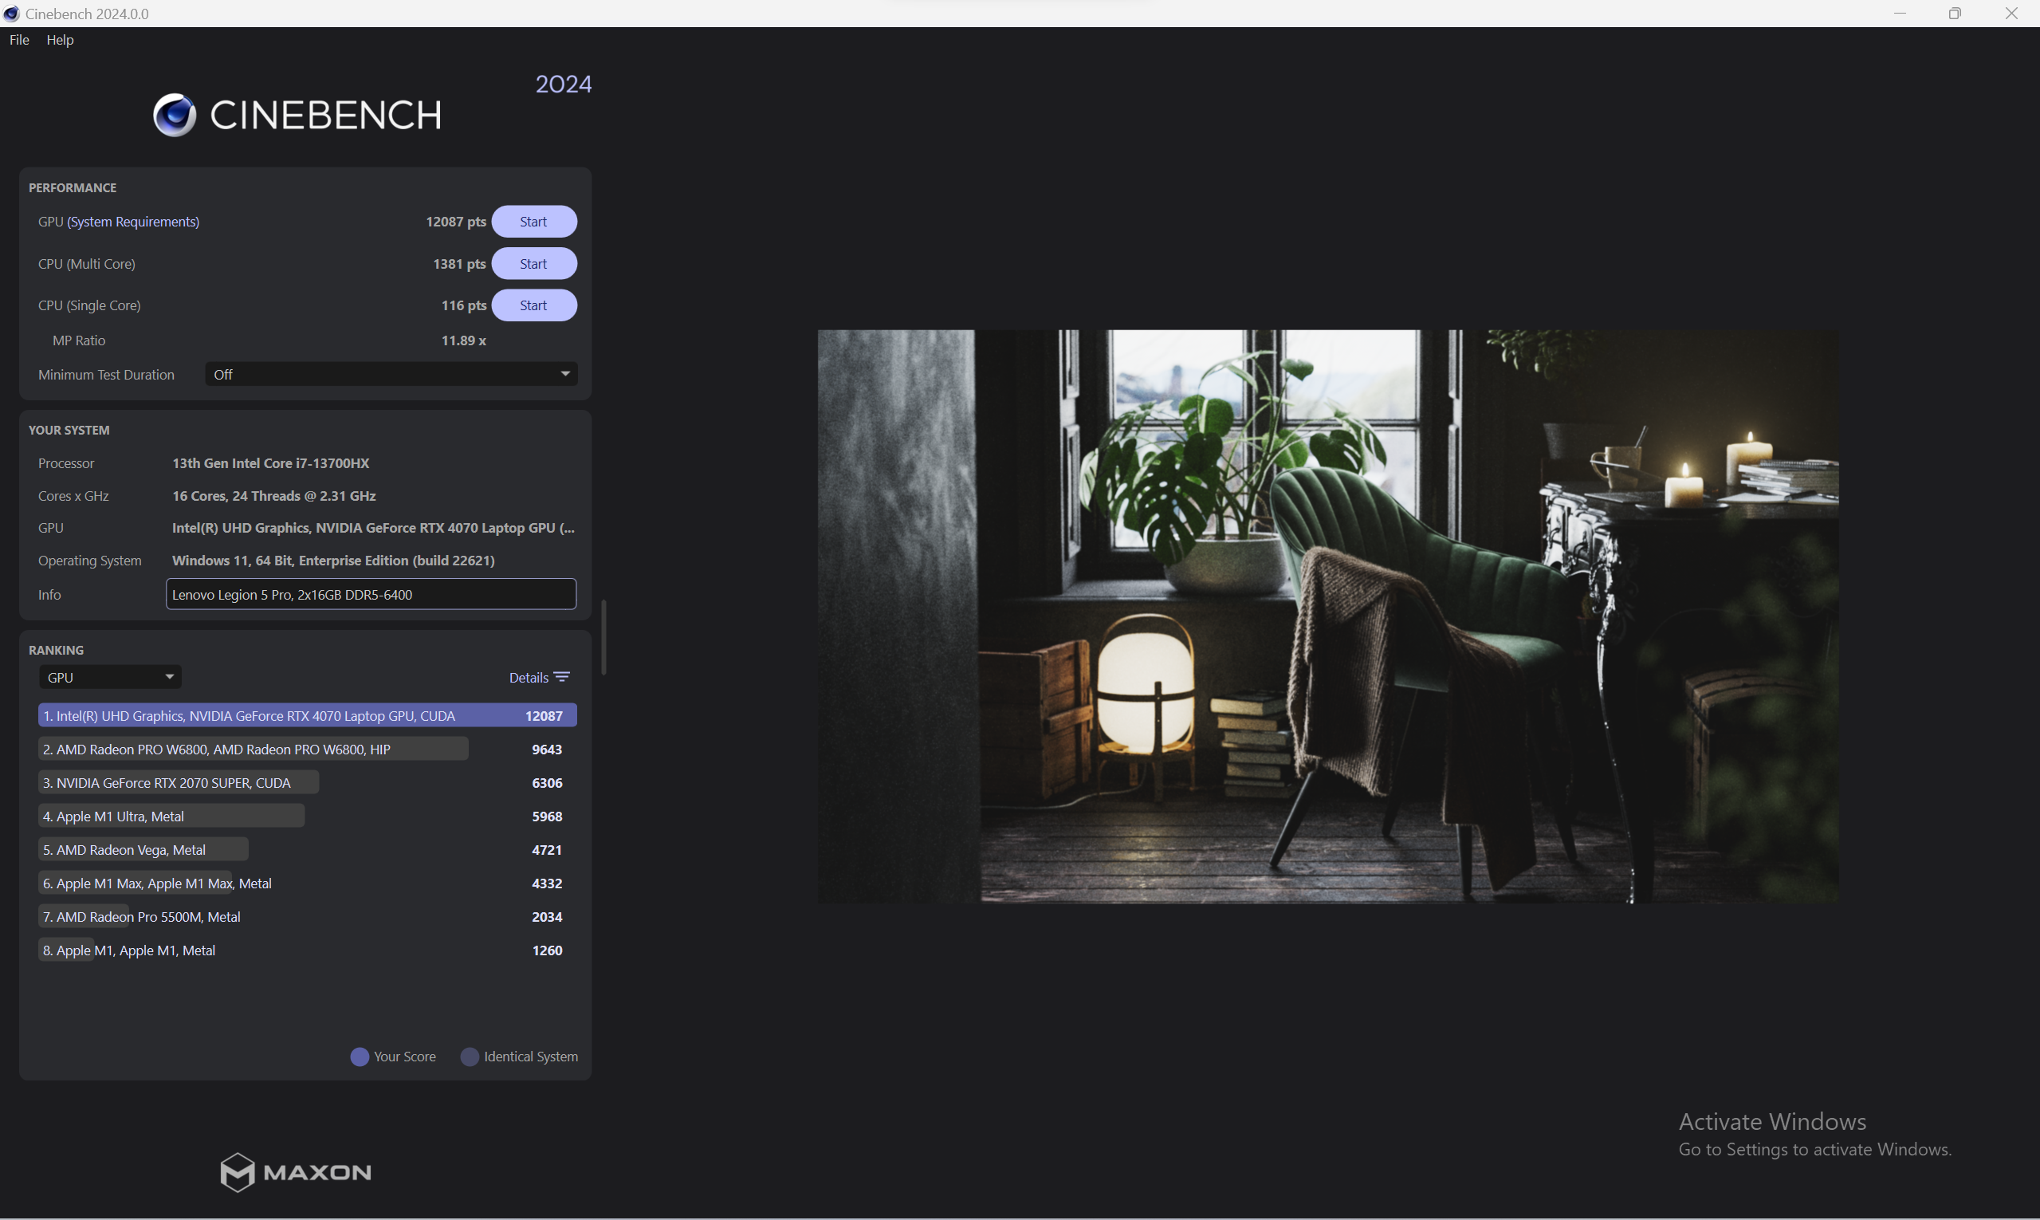Viewport: 2040px width, 1220px height.
Task: Click the Info text field
Action: (x=371, y=594)
